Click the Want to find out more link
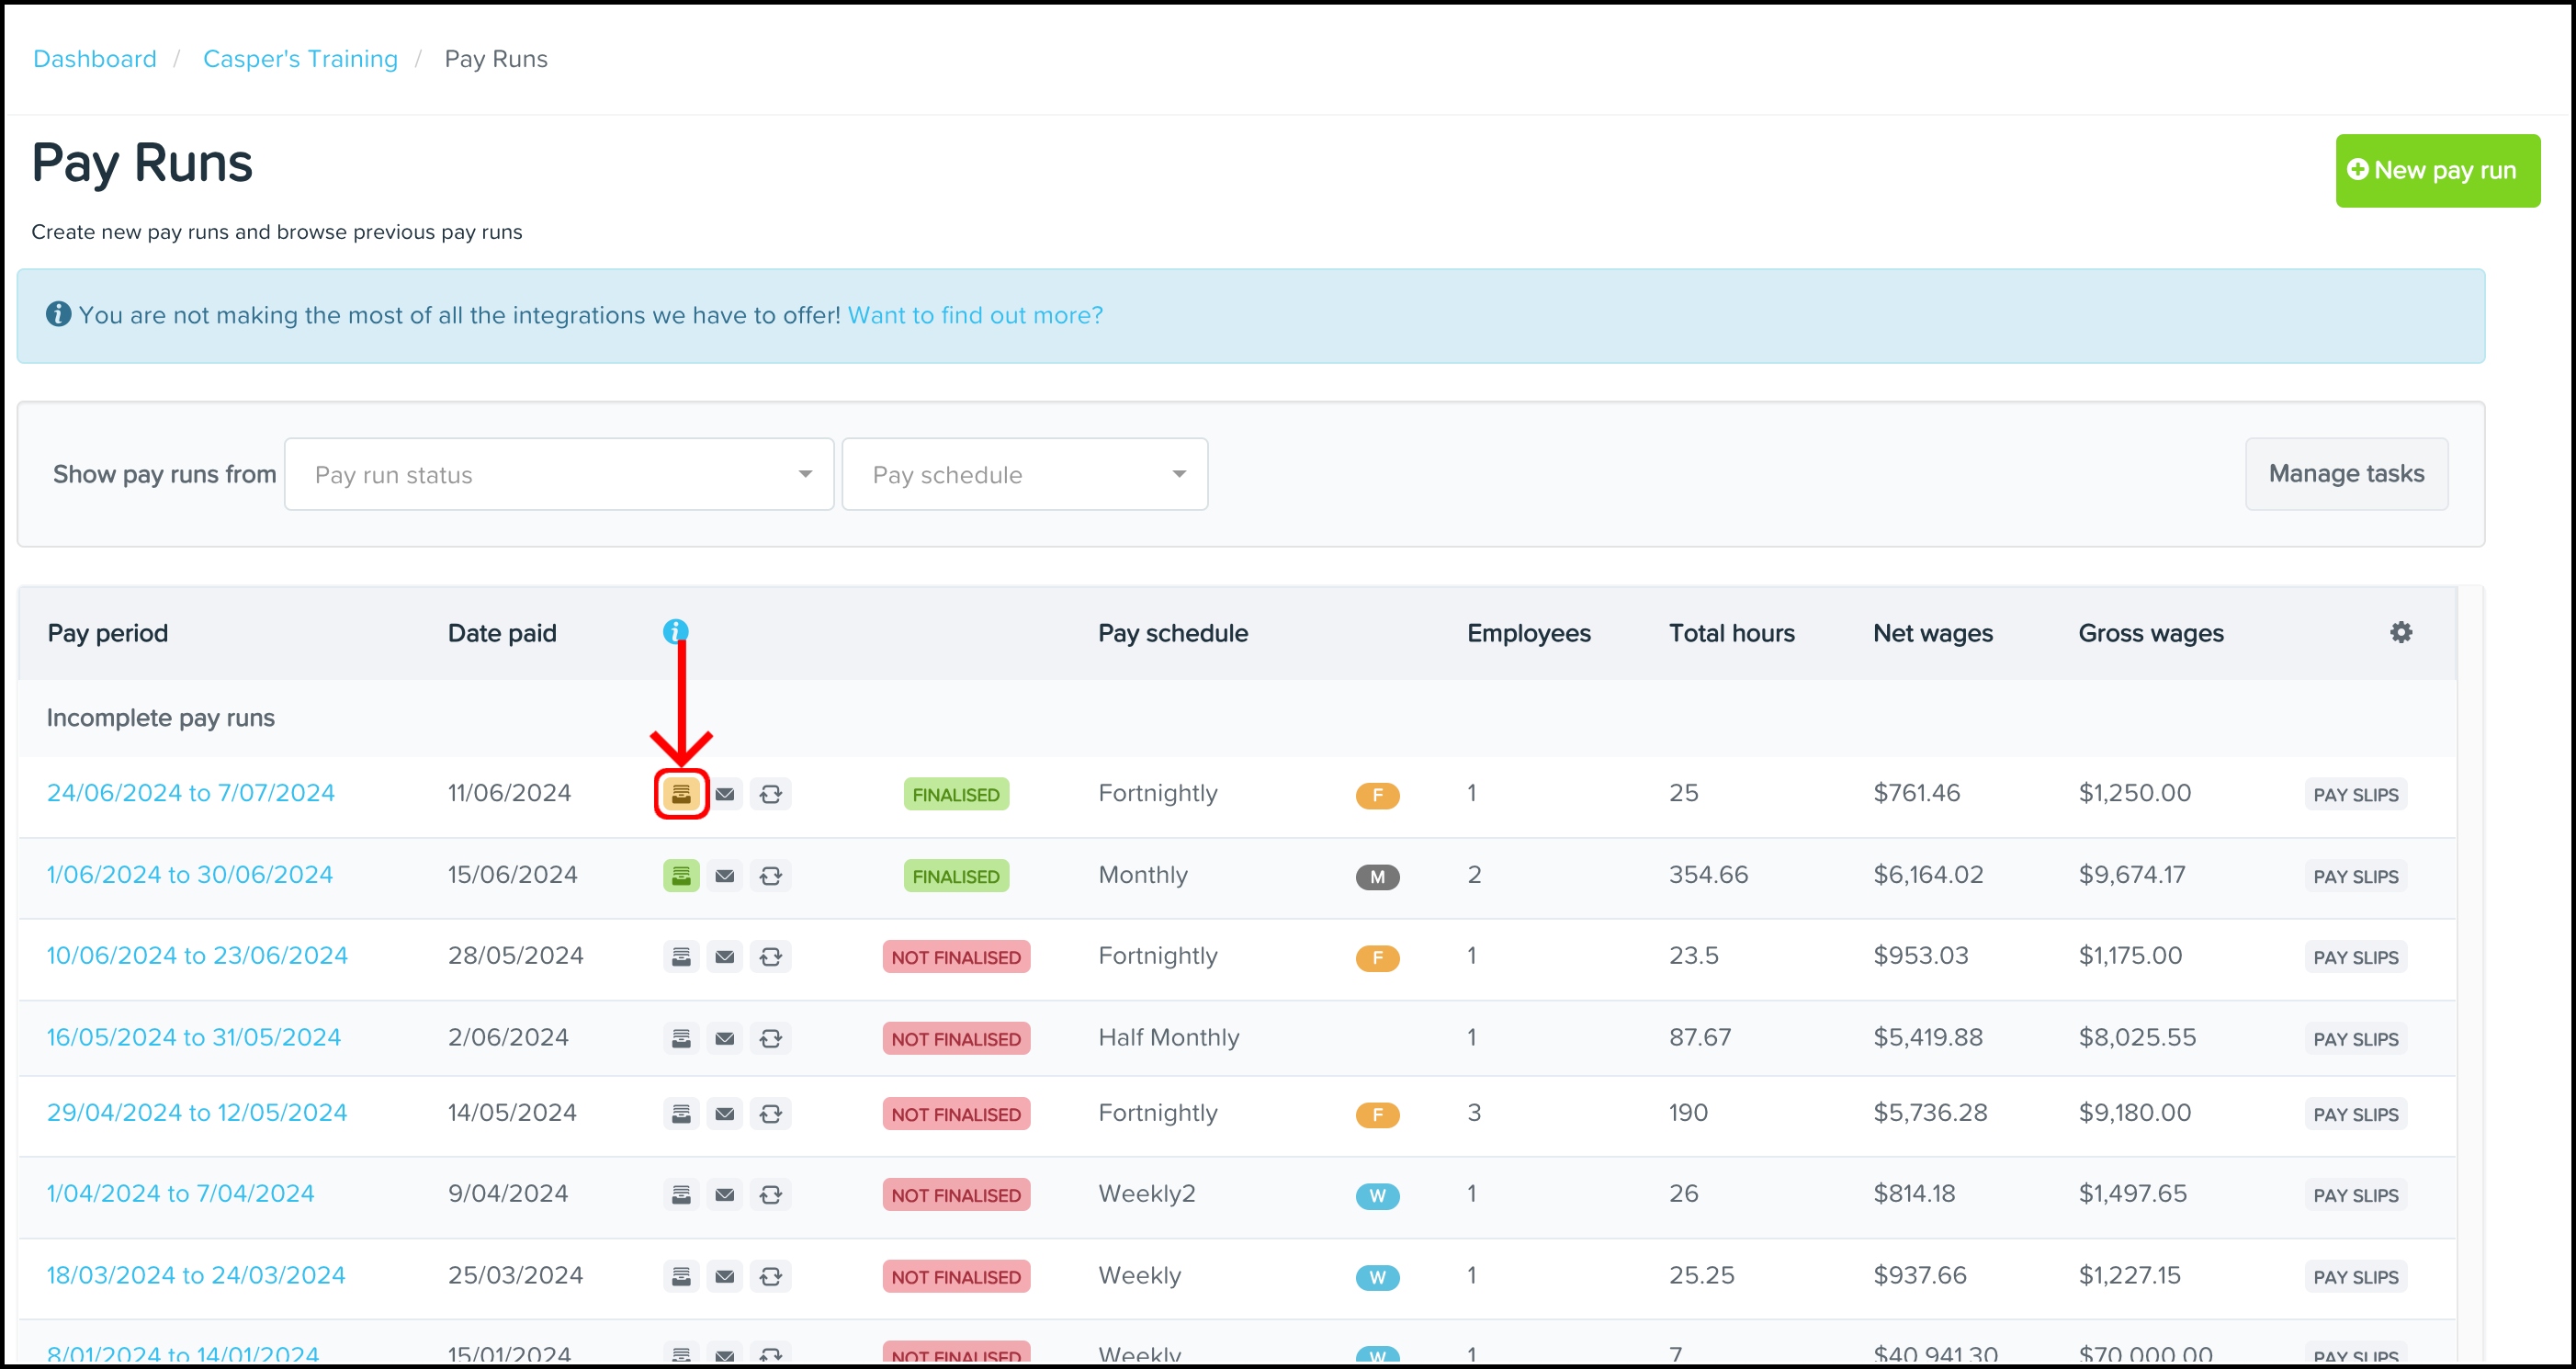This screenshot has width=2576, height=1369. [x=975, y=316]
